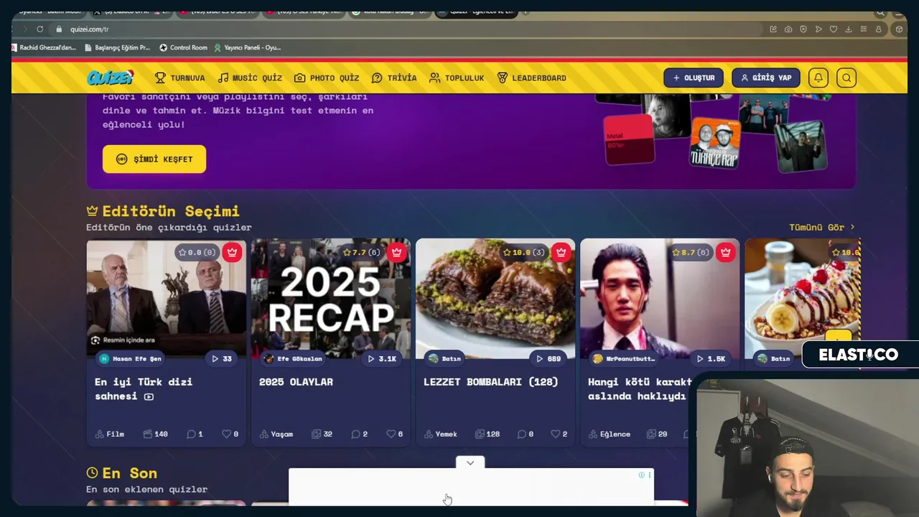Open the Control Room bookmark
This screenshot has width=919, height=517.
click(x=183, y=47)
